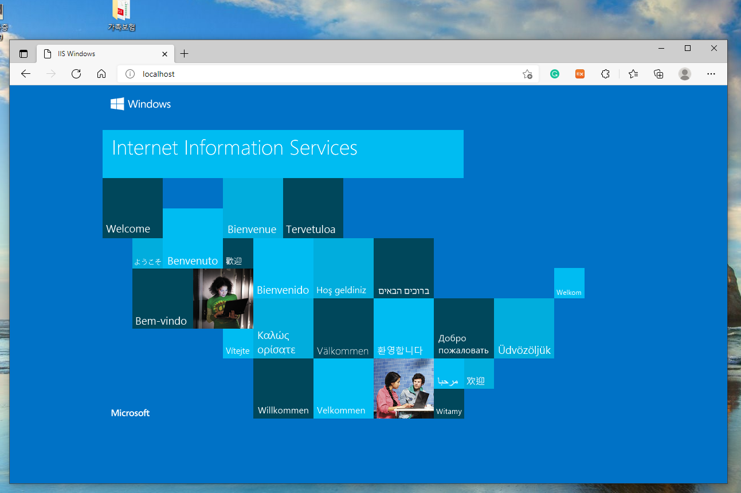Screen dimensions: 741x493
Task: Click the Benvenuto tile
Action: point(193,238)
